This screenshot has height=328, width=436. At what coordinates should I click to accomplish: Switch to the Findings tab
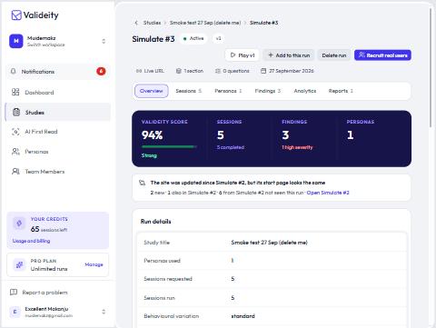pyautogui.click(x=268, y=91)
